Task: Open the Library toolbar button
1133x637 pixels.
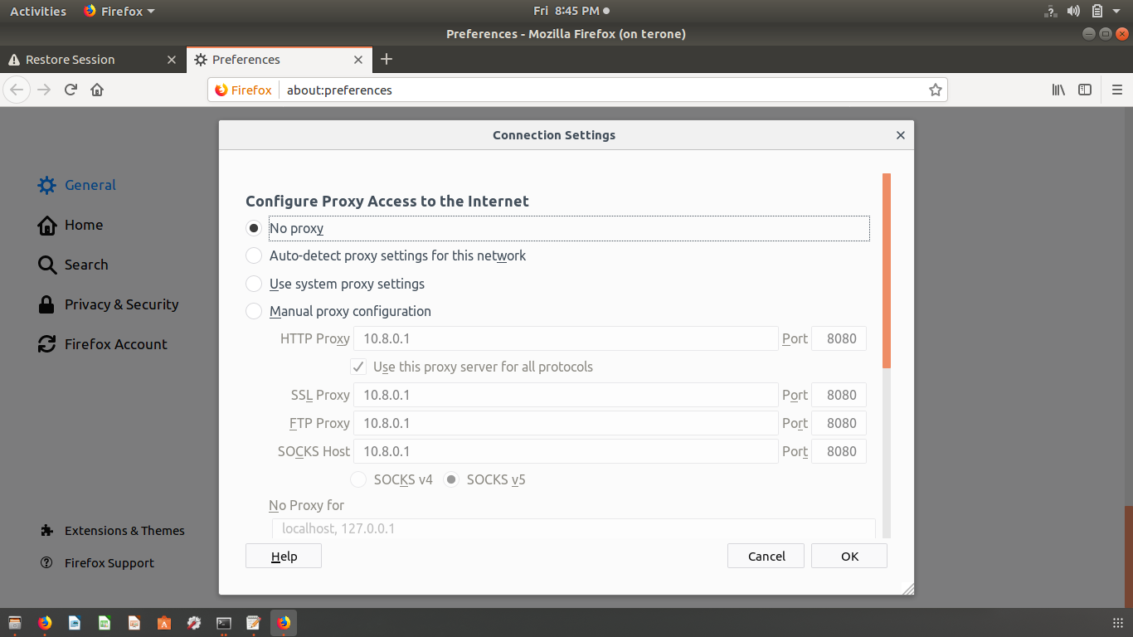Action: click(x=1058, y=90)
